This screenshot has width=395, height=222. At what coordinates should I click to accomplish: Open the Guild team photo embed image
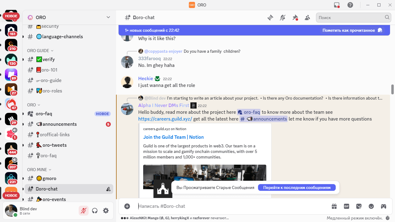pos(205,177)
